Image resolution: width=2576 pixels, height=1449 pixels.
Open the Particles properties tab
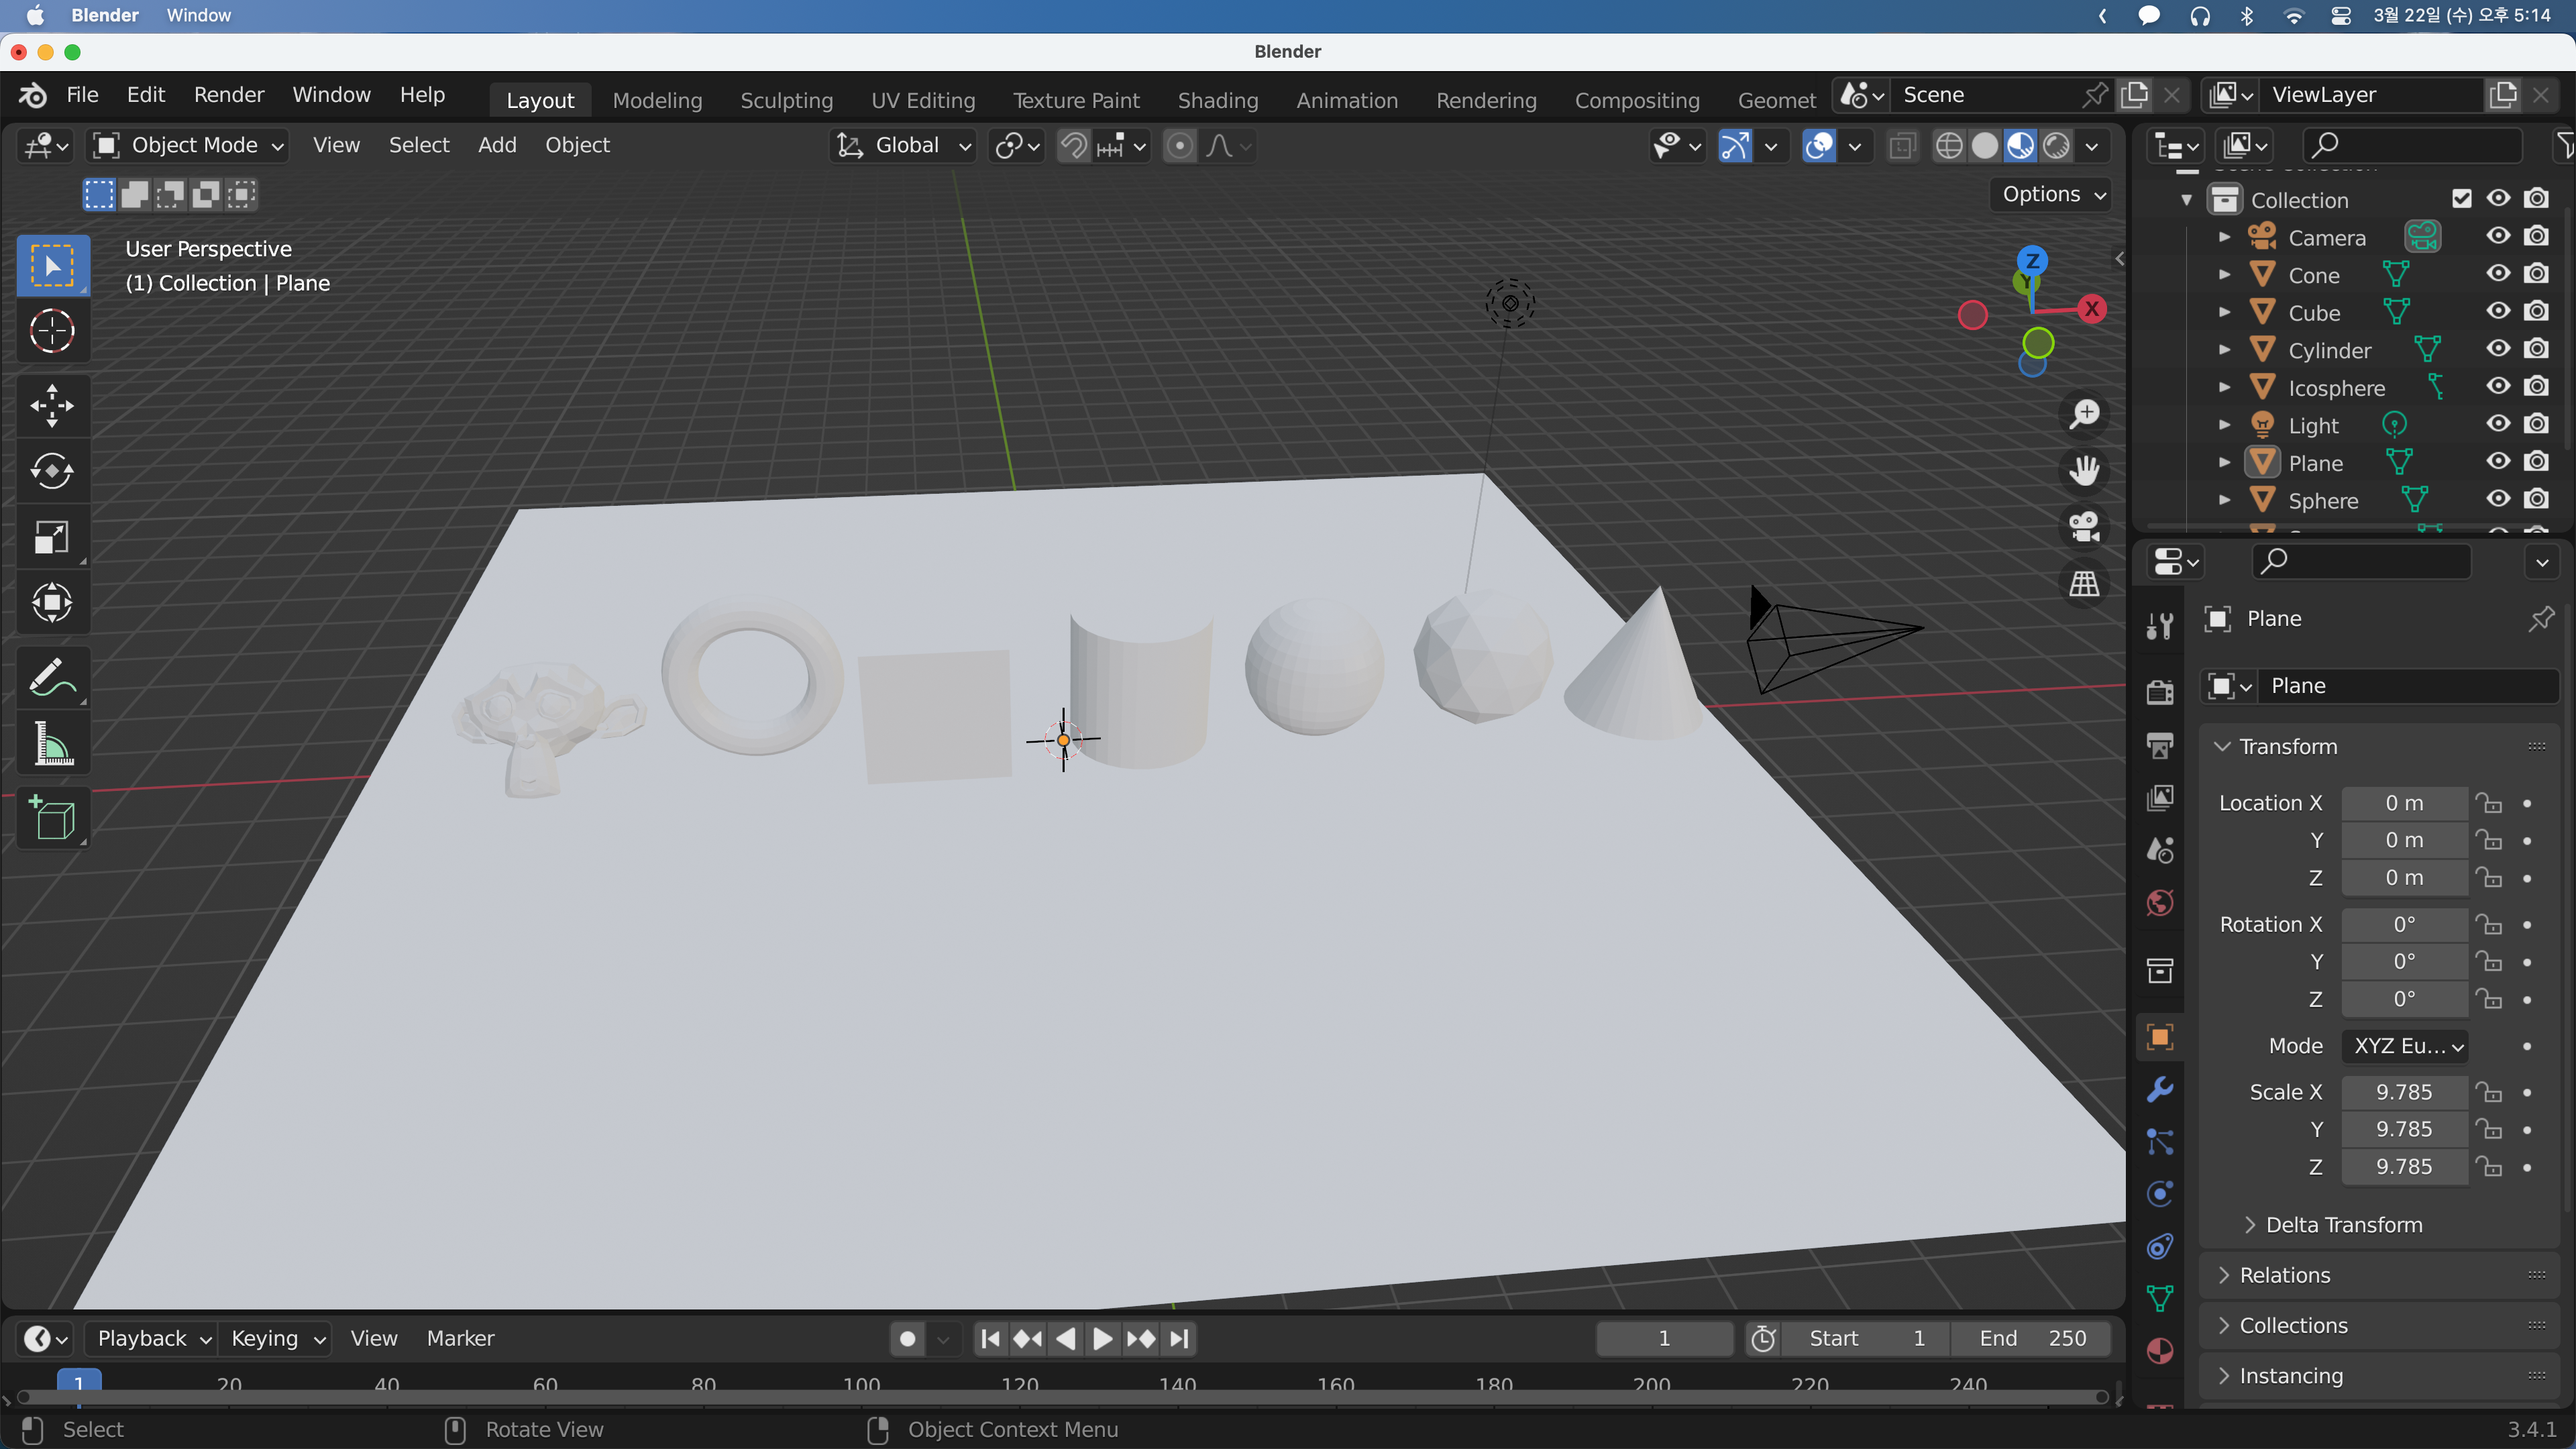coord(2160,1142)
